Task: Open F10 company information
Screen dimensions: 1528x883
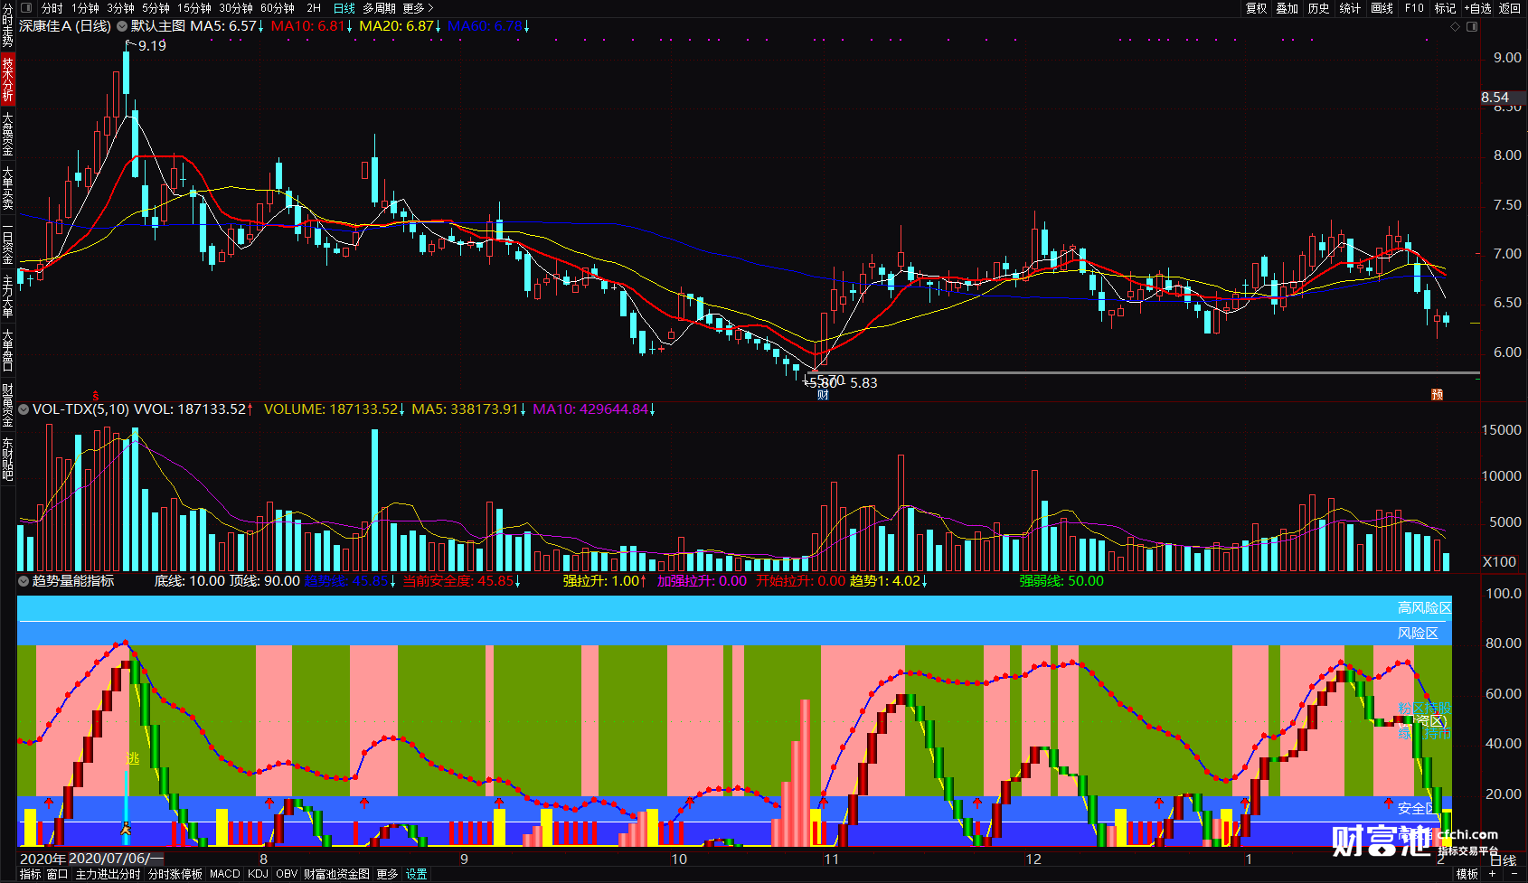Action: coord(1414,8)
